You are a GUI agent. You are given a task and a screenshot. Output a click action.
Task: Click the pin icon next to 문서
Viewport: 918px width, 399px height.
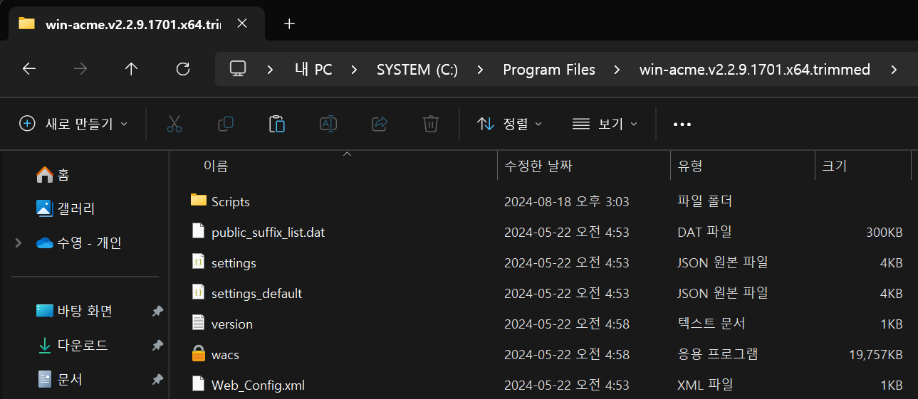[x=157, y=380]
